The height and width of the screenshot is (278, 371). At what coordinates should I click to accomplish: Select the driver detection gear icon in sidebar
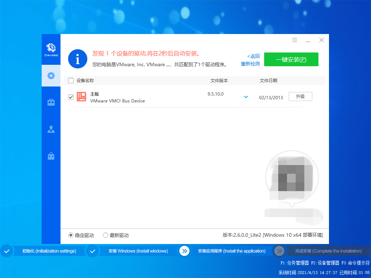[51, 76]
